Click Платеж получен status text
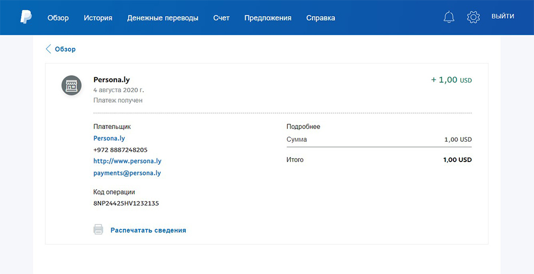This screenshot has width=534, height=274. [118, 101]
